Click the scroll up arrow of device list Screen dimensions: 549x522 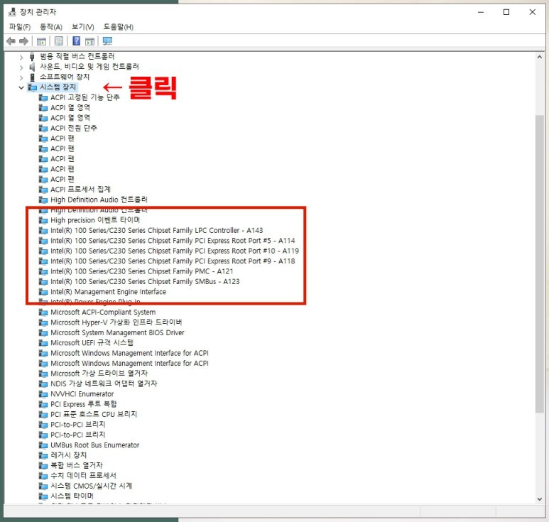click(x=540, y=57)
